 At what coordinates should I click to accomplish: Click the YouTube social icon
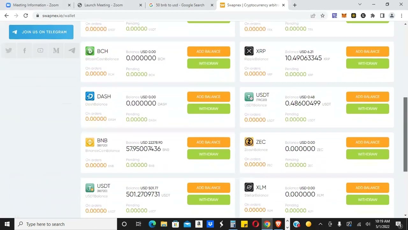click(40, 50)
